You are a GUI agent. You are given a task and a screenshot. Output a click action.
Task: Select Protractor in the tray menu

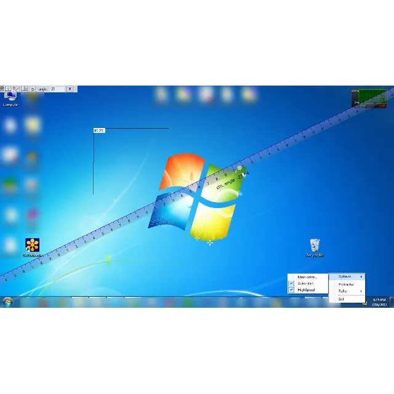tap(346, 284)
